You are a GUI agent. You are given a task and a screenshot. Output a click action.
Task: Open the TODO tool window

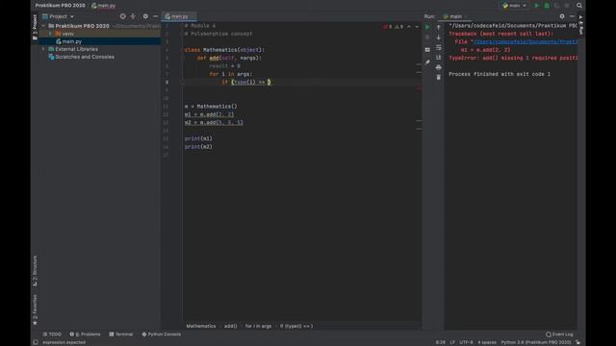[52, 334]
